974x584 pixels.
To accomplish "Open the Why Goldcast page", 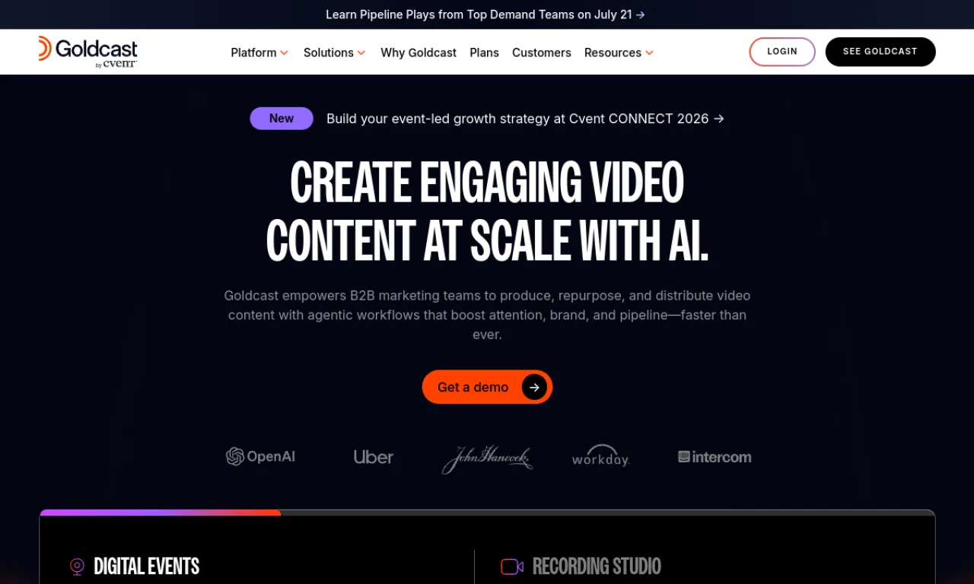I will click(x=419, y=52).
